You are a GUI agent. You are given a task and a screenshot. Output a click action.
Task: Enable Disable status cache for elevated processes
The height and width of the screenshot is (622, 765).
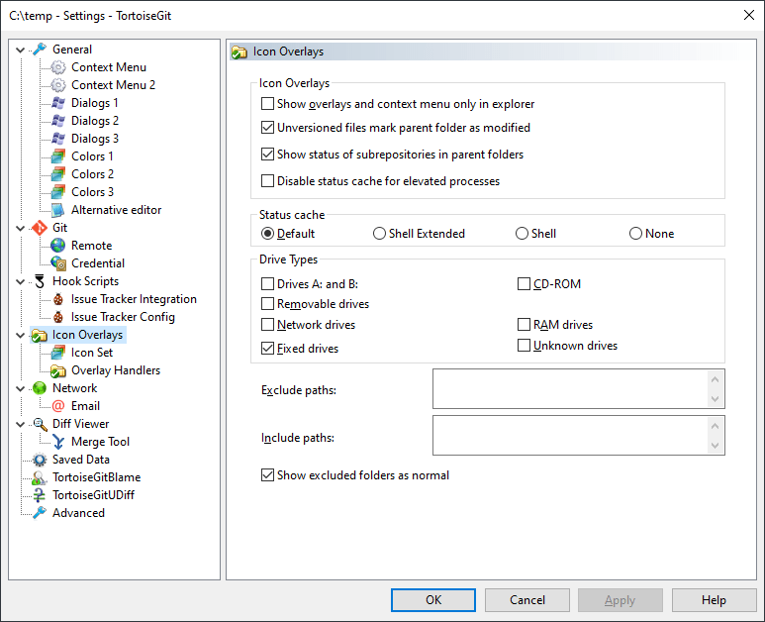tap(267, 181)
